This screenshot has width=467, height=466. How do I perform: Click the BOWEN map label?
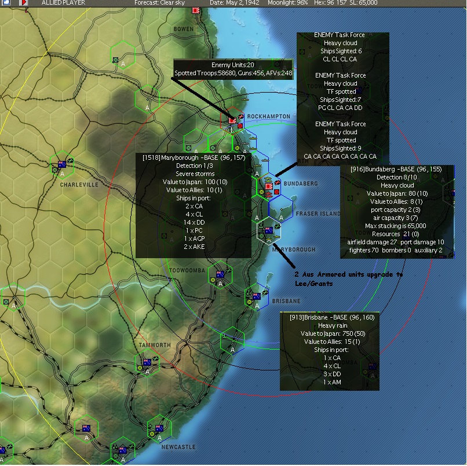click(x=184, y=29)
